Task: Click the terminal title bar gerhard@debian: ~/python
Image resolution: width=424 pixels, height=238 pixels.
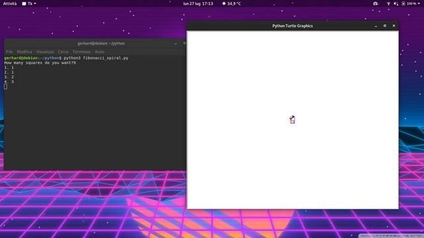Action: 101,44
